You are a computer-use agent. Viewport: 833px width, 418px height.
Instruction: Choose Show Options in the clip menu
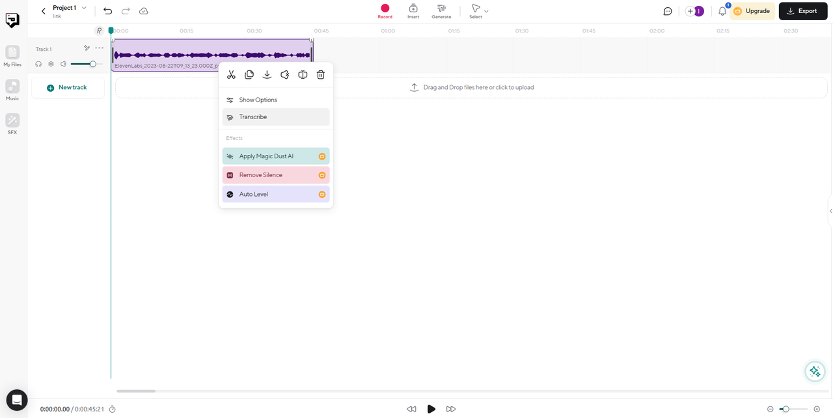pyautogui.click(x=276, y=100)
